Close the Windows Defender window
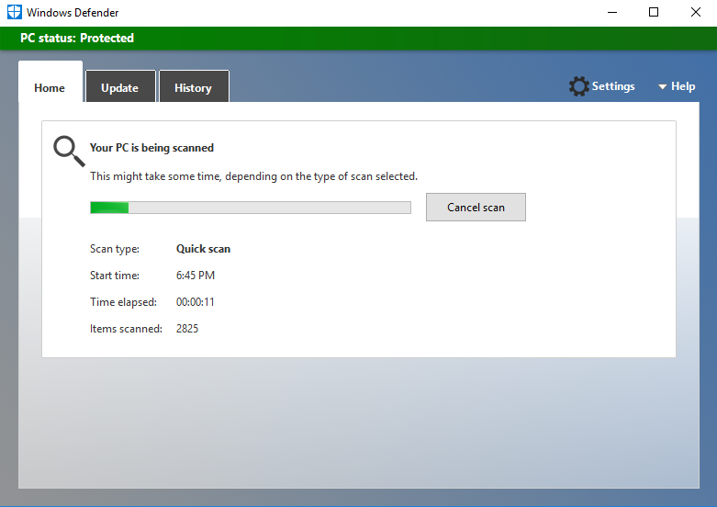 point(695,13)
